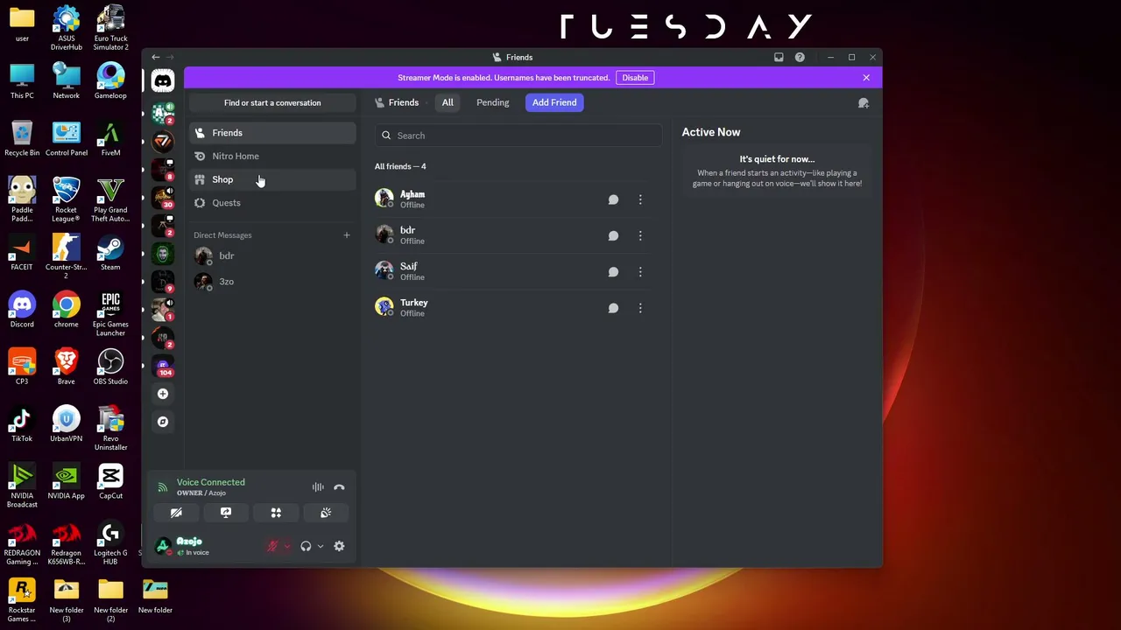Focus the friends Search field
The width and height of the screenshot is (1121, 630).
tap(518, 136)
